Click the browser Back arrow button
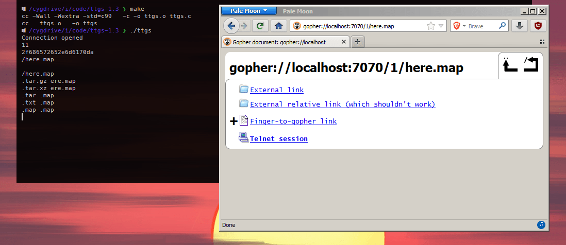Screen dimensions: 566x245 click(x=231, y=26)
